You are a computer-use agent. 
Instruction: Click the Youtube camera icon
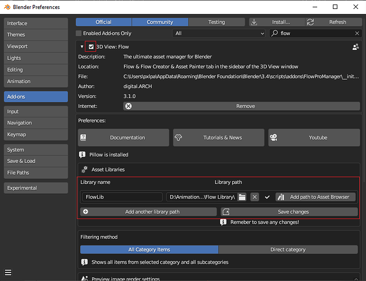[x=273, y=138]
